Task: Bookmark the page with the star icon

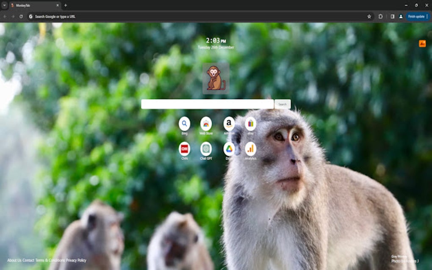Action: (368, 16)
